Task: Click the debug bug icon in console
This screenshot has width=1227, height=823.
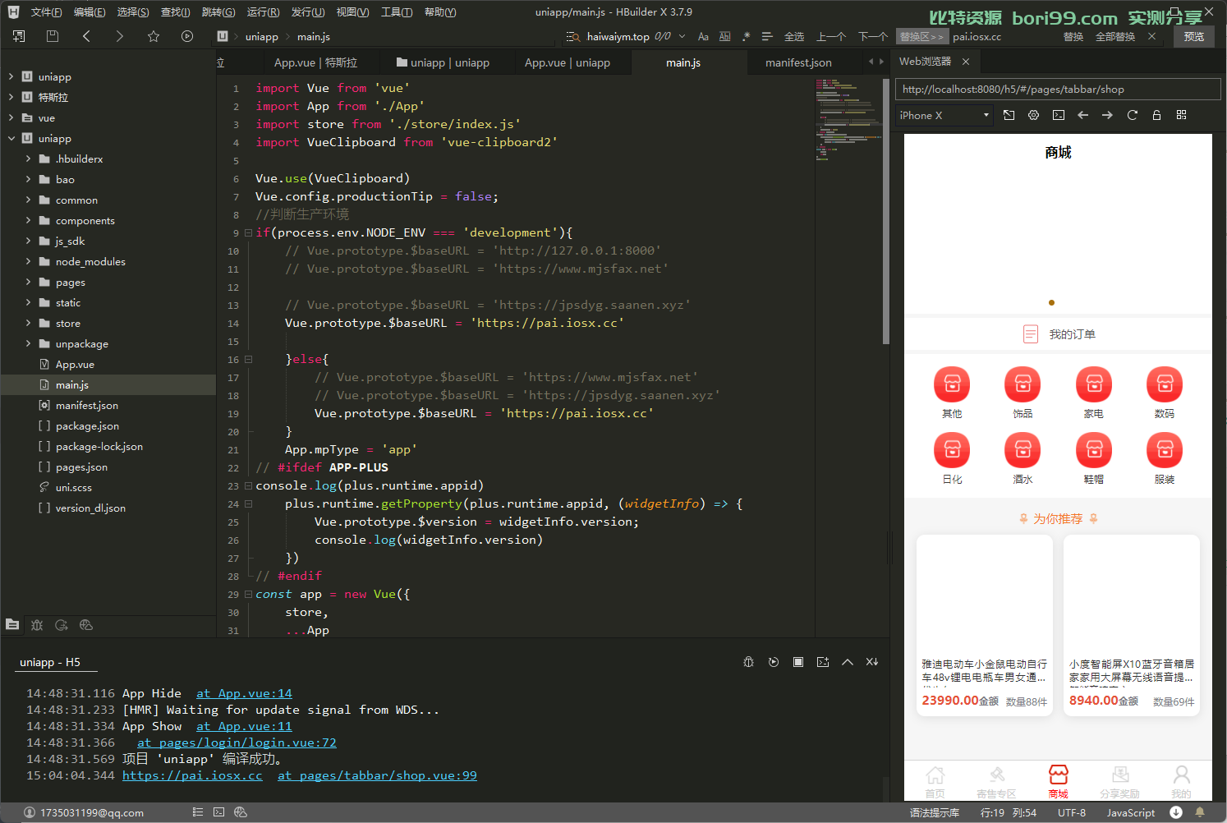Action: (x=748, y=662)
